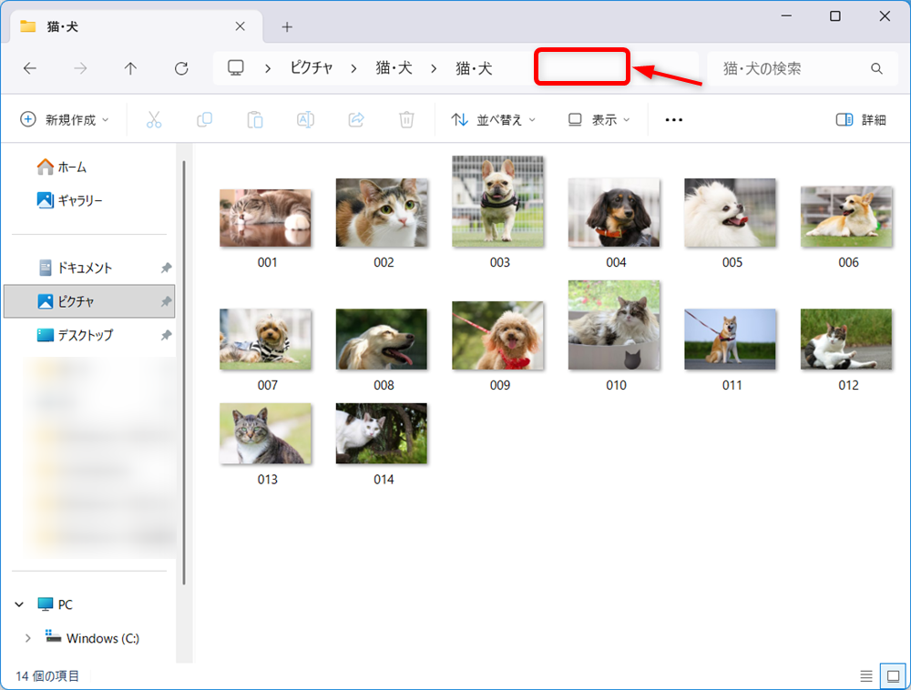911x690 pixels.
Task: Click the Share icon in the toolbar
Action: click(355, 119)
